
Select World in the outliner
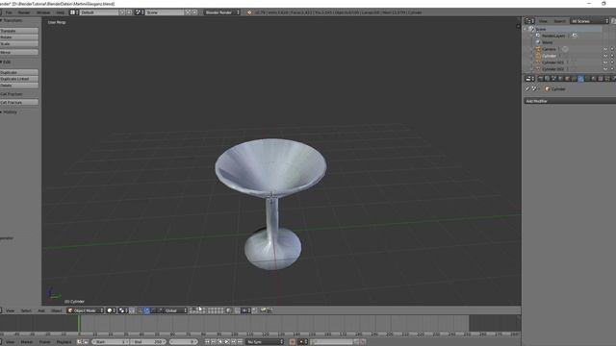(548, 42)
